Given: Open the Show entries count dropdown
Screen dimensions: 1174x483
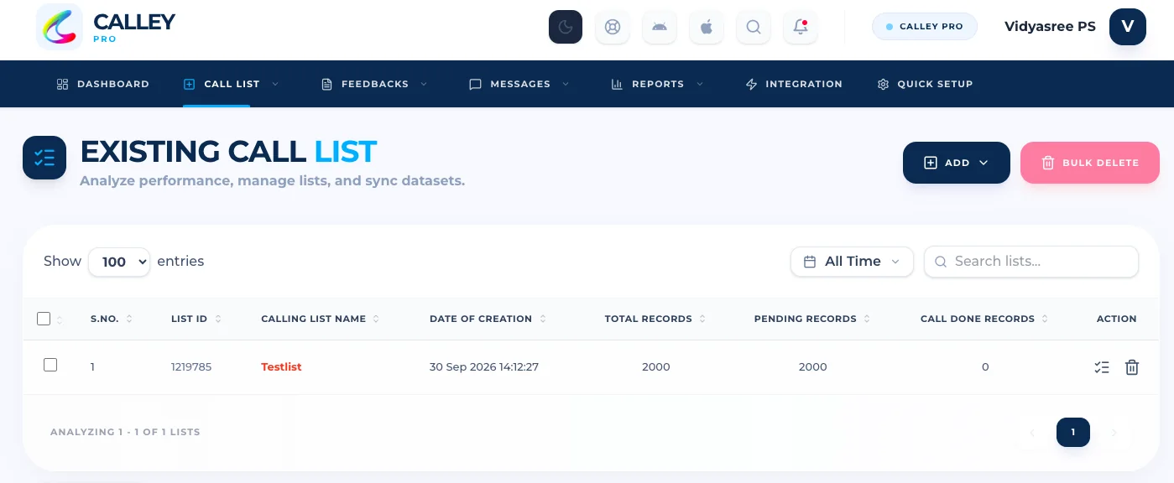Looking at the screenshot, I should pyautogui.click(x=119, y=262).
